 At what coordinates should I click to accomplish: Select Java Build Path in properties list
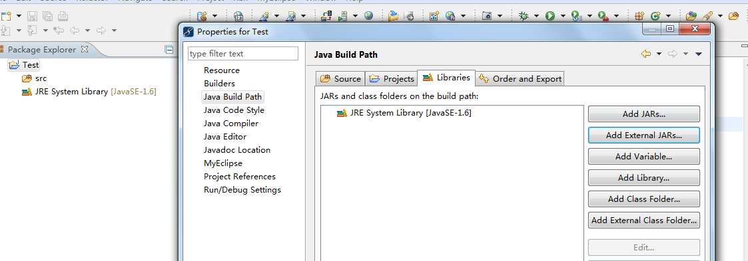coord(232,96)
